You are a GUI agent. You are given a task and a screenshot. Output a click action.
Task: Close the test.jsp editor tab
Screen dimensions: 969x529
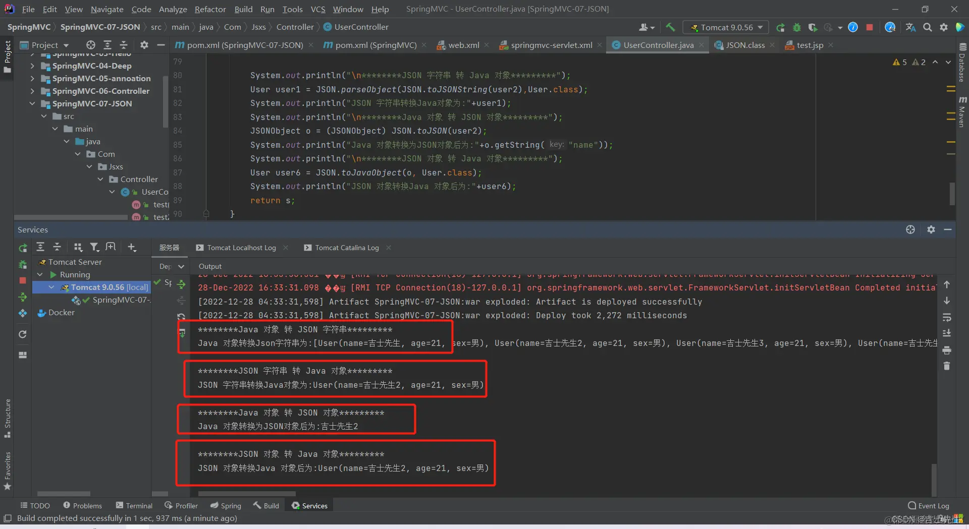(x=831, y=45)
